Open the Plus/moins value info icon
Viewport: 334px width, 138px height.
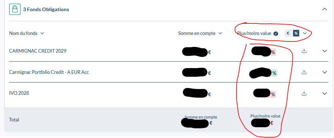pos(276,34)
